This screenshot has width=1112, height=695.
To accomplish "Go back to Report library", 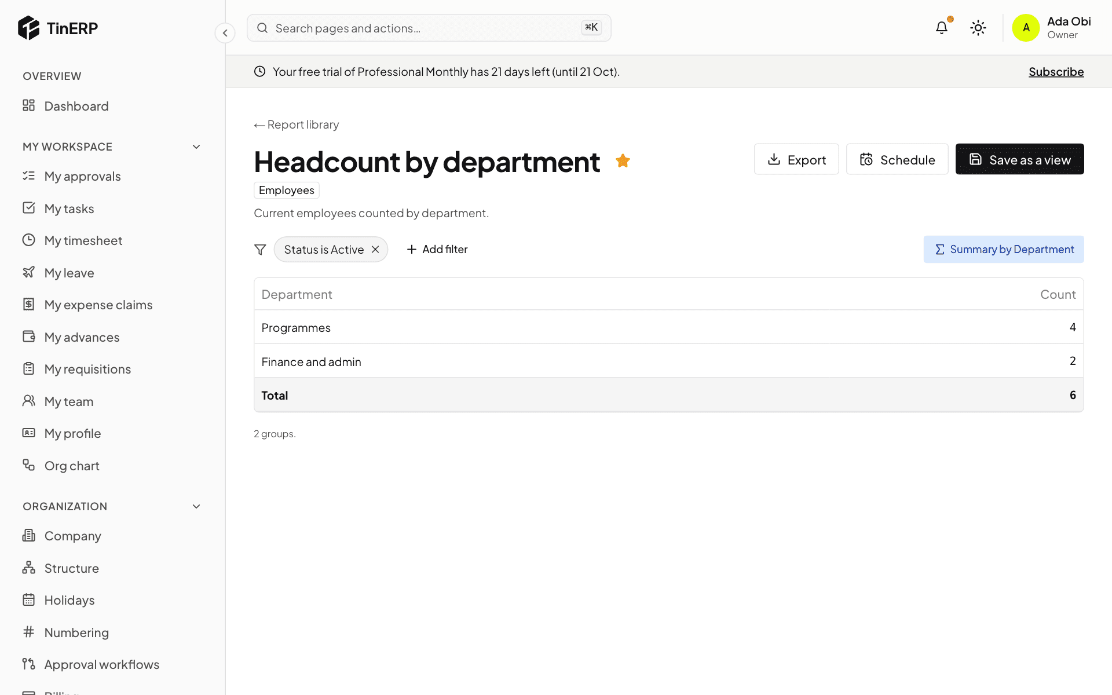I will click(297, 125).
